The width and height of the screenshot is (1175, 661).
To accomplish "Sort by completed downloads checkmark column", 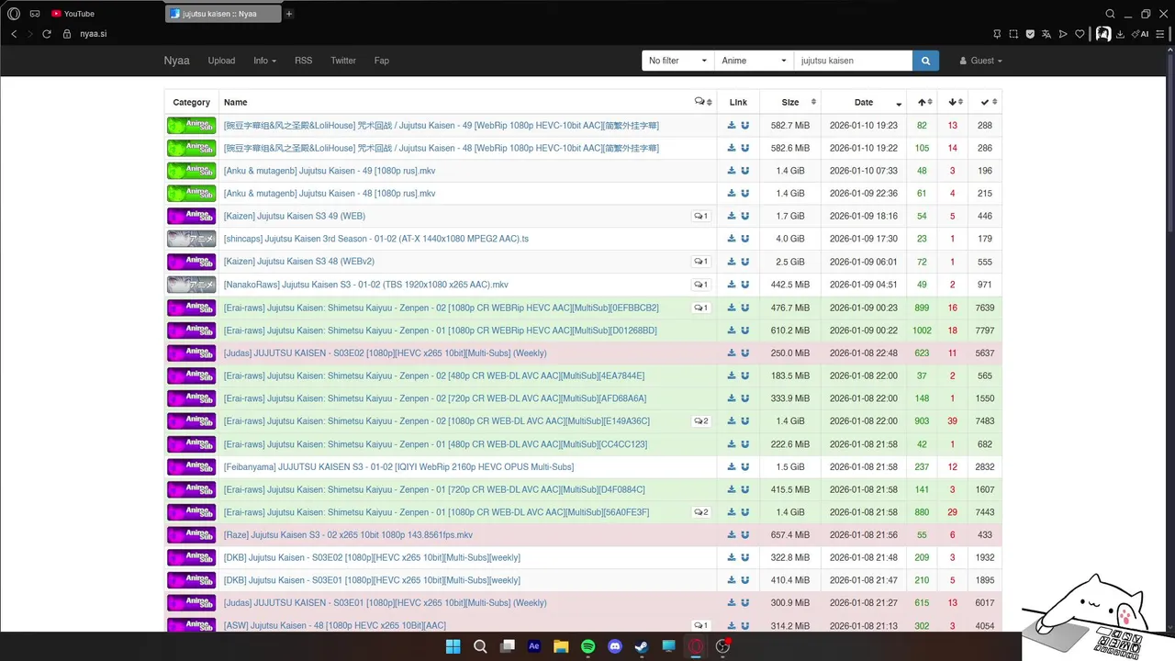I will click(x=985, y=102).
